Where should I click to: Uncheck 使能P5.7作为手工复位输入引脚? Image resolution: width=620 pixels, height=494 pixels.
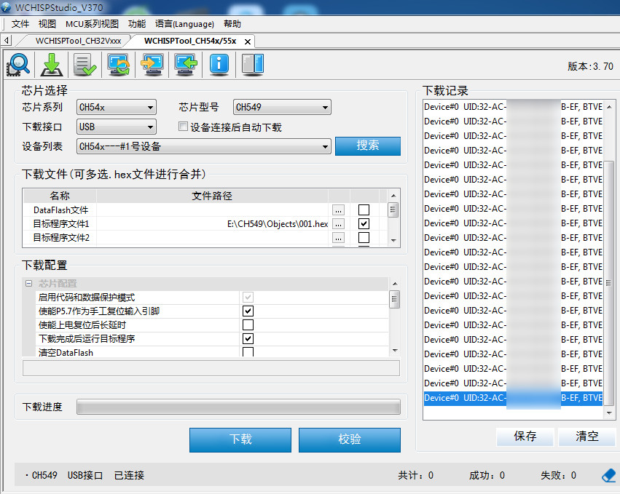(x=248, y=311)
